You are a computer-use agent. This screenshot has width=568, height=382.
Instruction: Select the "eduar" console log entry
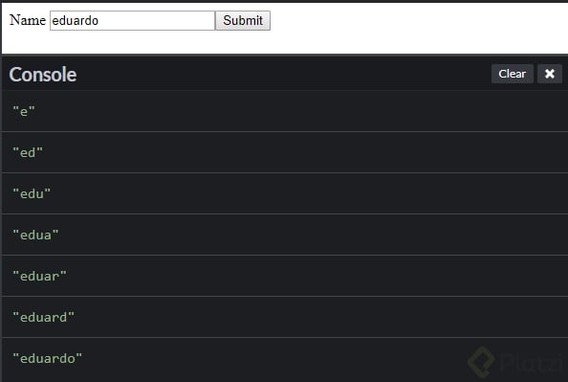[285, 276]
